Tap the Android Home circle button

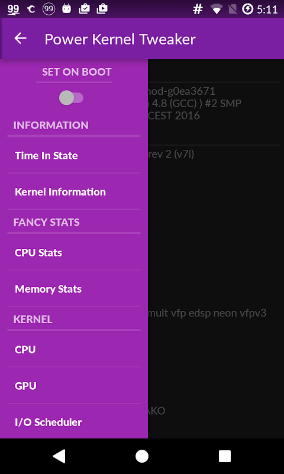142,456
